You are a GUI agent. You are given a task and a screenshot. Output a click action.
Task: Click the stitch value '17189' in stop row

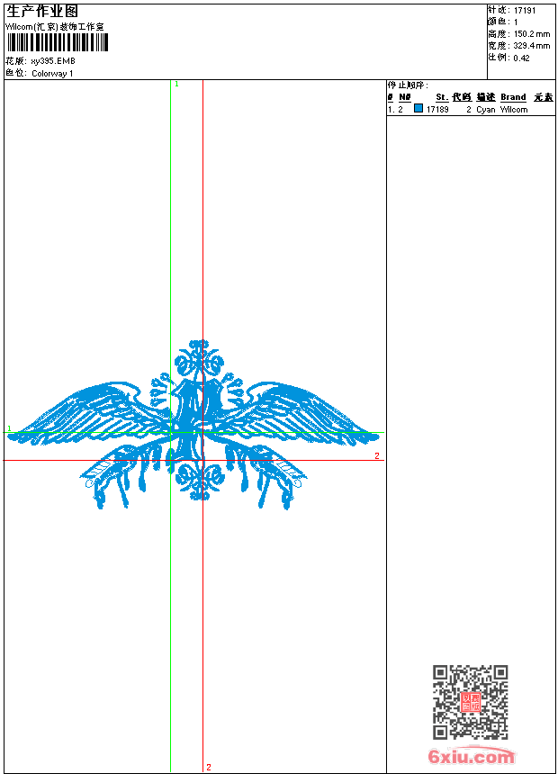click(x=437, y=110)
